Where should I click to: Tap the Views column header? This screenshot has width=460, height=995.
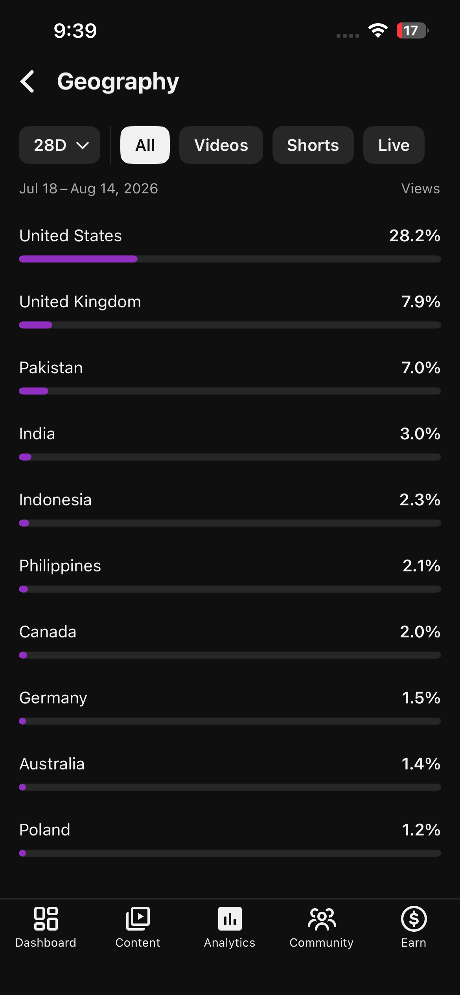(x=421, y=189)
